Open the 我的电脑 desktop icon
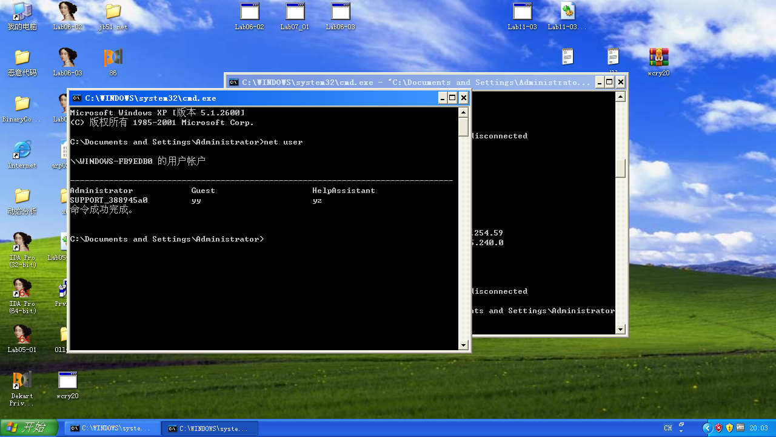Image resolution: width=776 pixels, height=437 pixels. pyautogui.click(x=22, y=15)
